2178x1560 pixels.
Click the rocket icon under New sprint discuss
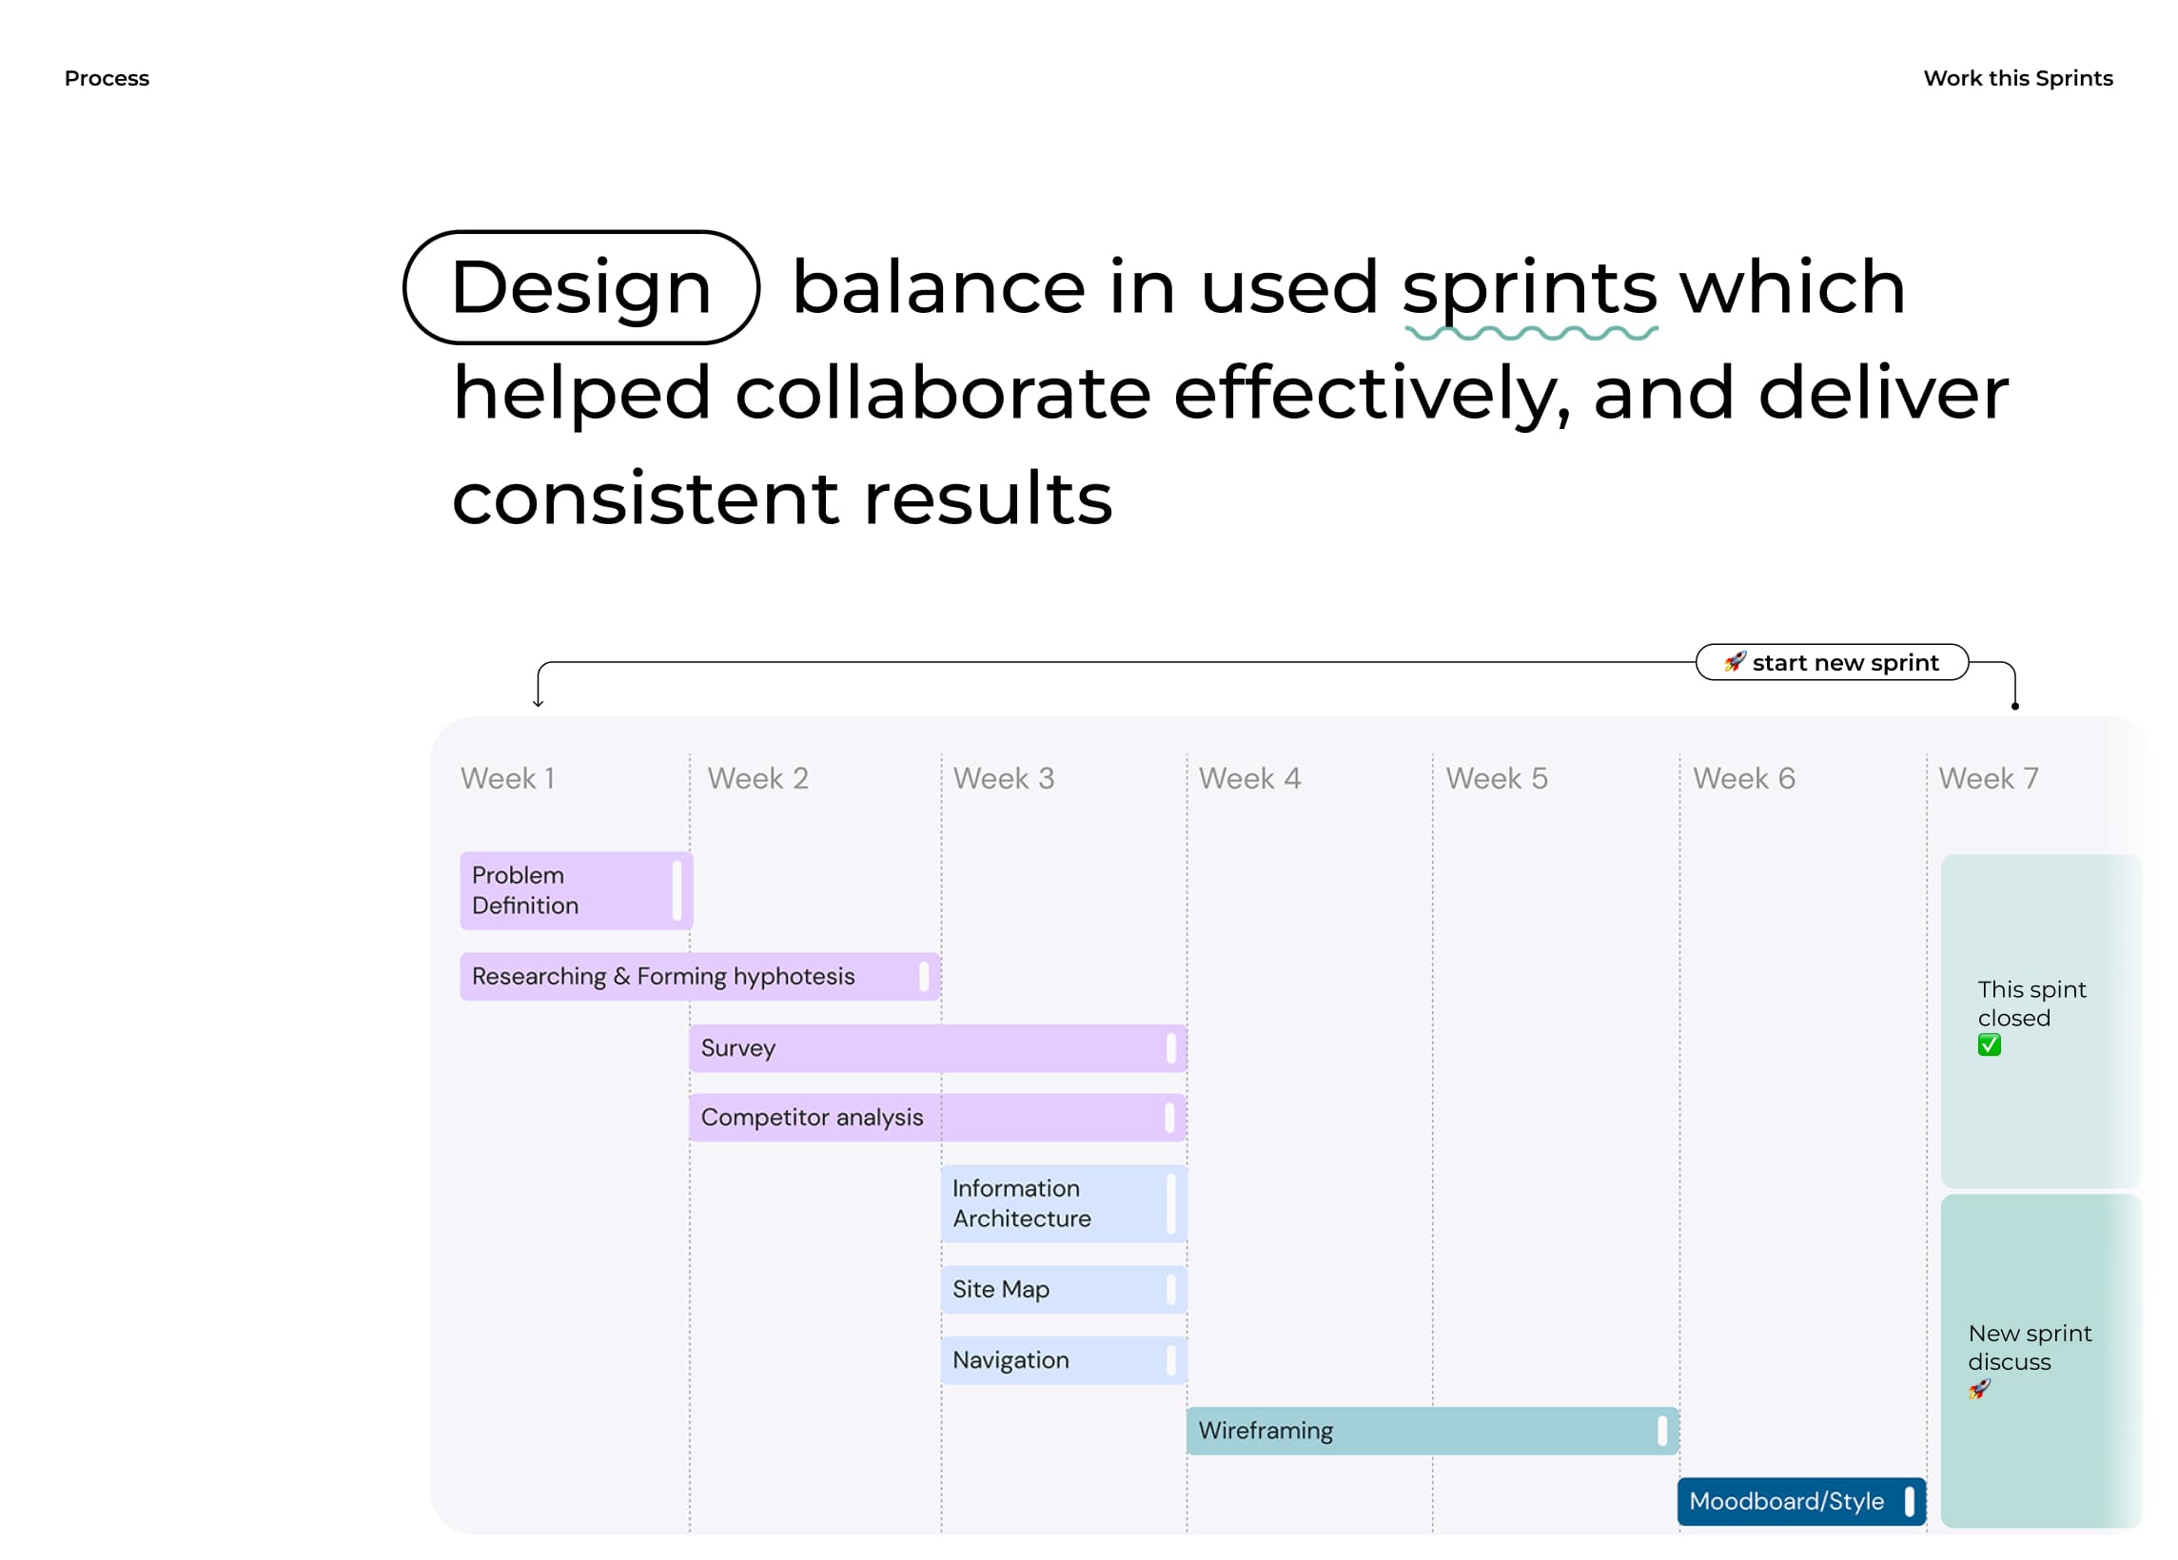pyautogui.click(x=1979, y=1388)
